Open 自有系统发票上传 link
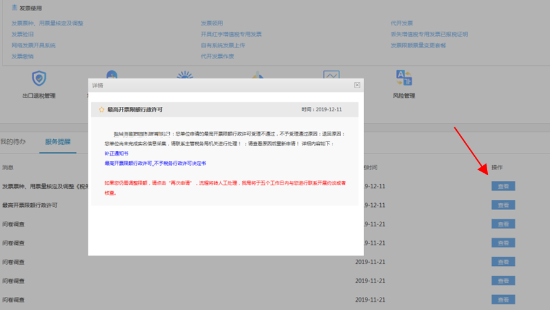 pyautogui.click(x=222, y=45)
